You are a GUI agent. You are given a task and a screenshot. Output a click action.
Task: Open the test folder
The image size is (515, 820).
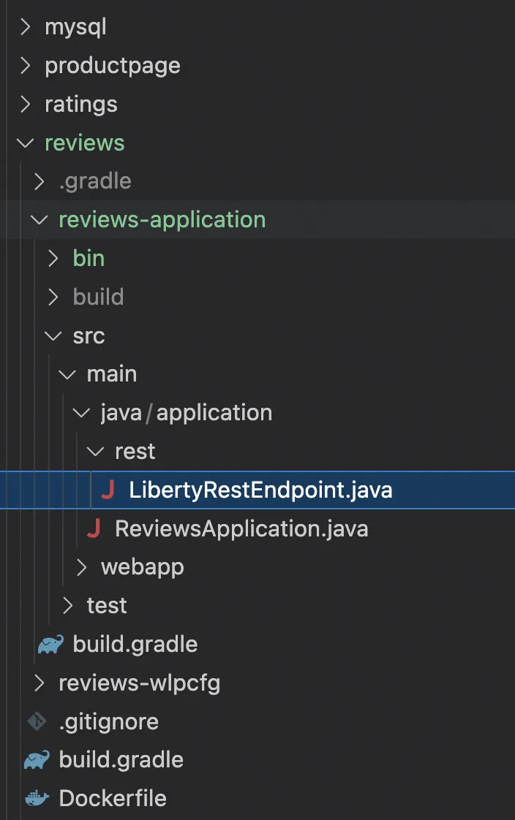click(x=107, y=606)
